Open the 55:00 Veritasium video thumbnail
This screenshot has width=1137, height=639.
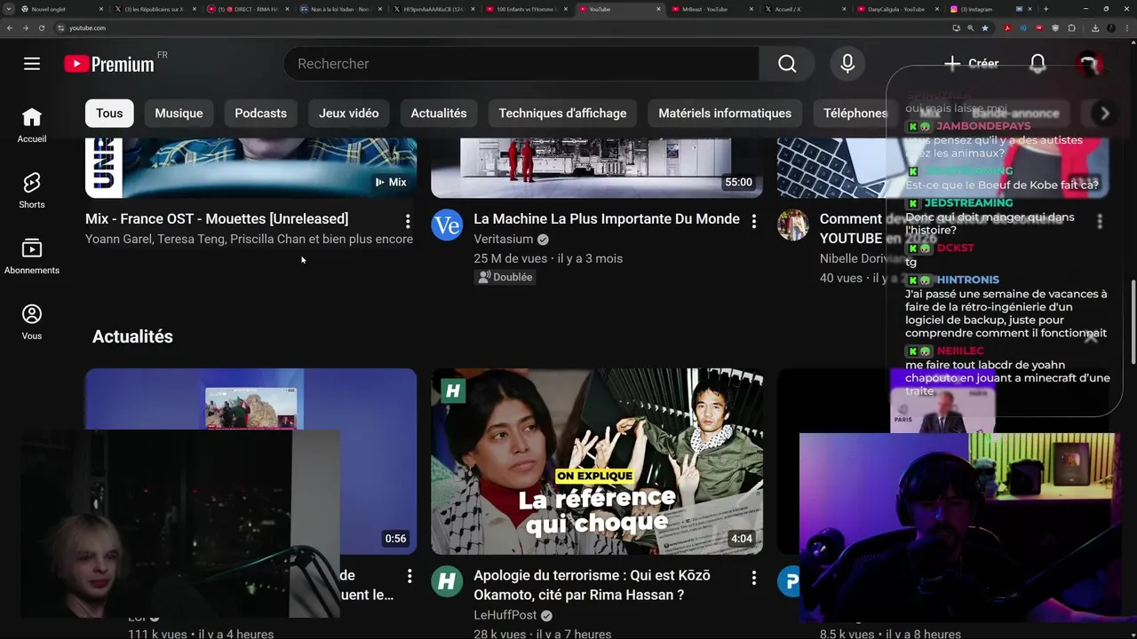pos(597,169)
